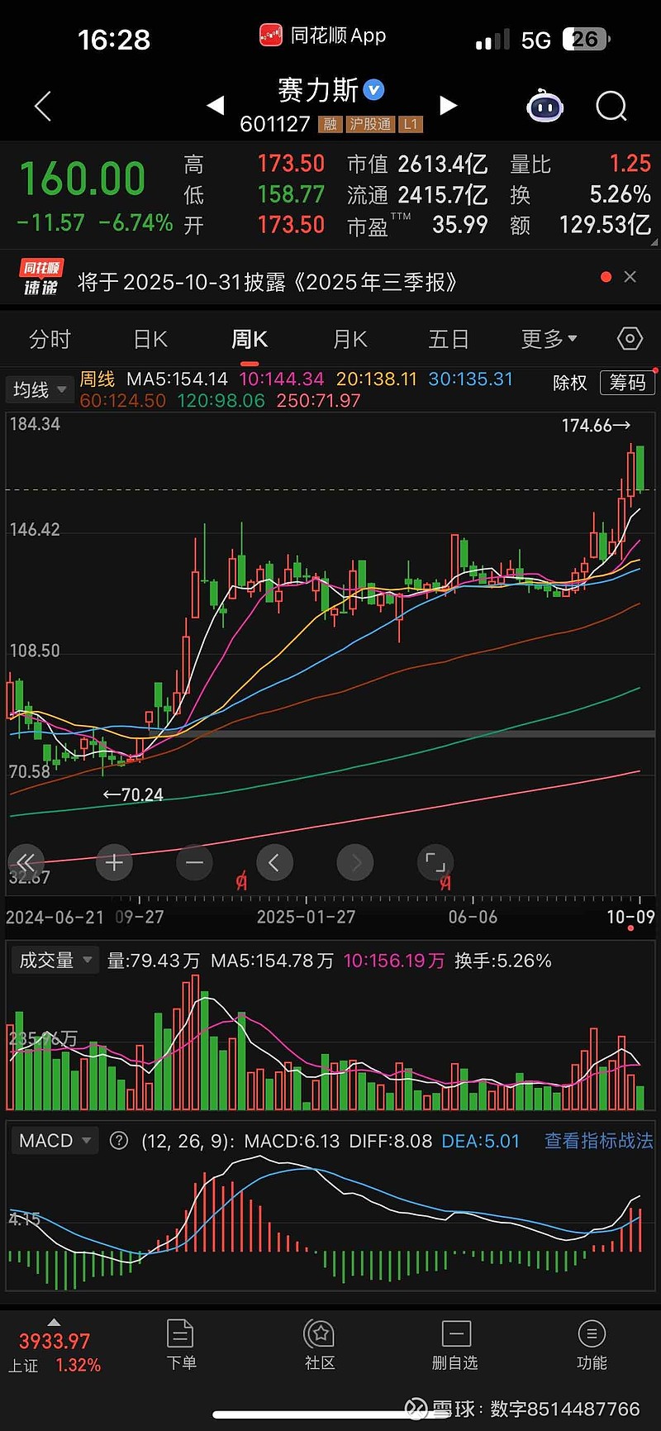Tap the current price 160.00

[x=83, y=179]
